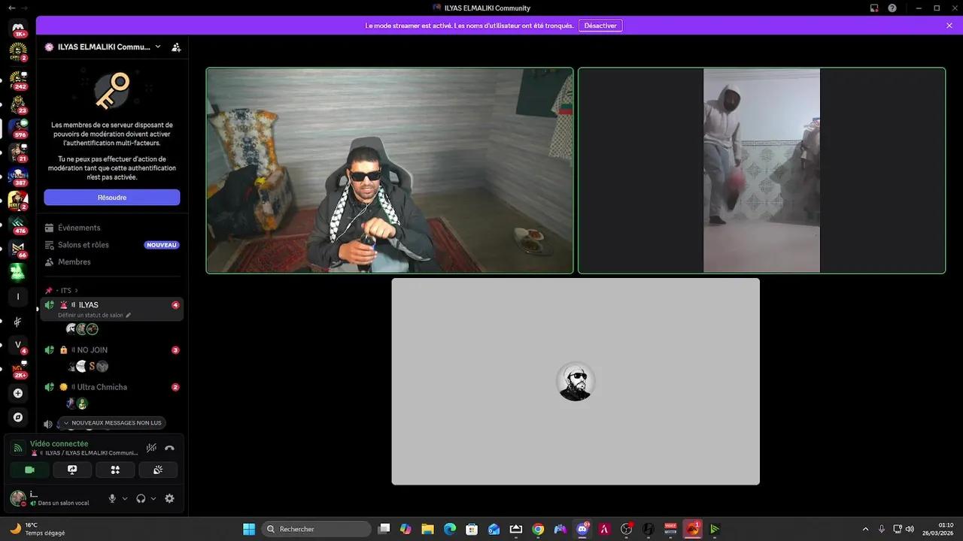
Task: Join the NO JOIN voice channel
Action: coord(112,350)
